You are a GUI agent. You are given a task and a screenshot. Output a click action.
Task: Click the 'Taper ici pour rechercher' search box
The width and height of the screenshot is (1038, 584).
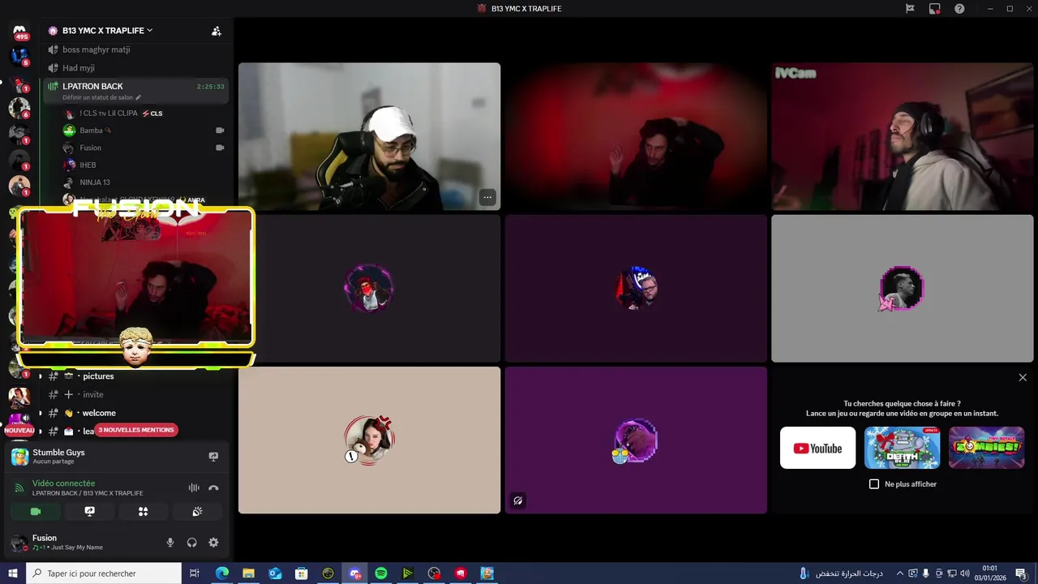point(104,573)
